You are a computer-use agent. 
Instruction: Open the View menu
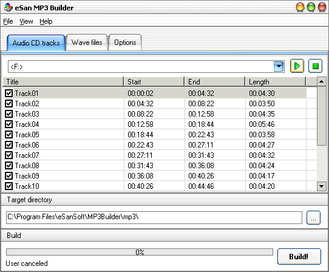26,21
